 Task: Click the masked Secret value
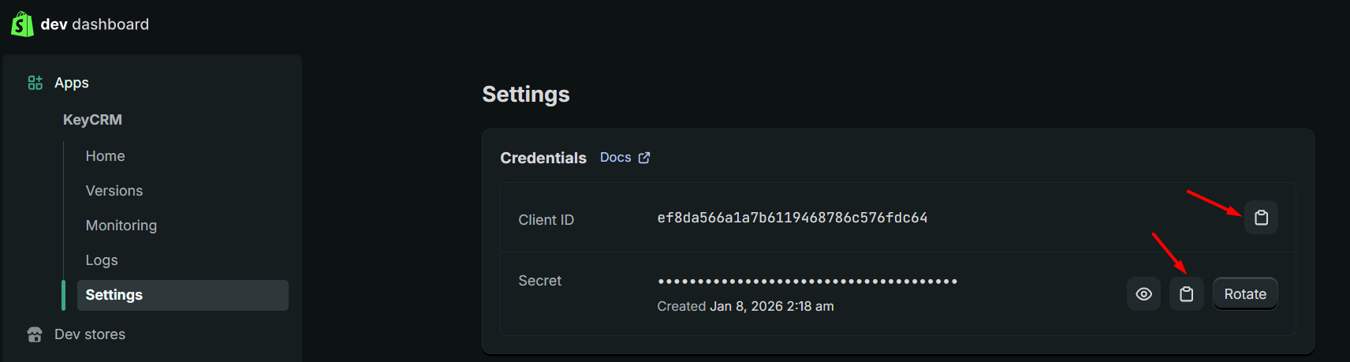pyautogui.click(x=807, y=281)
